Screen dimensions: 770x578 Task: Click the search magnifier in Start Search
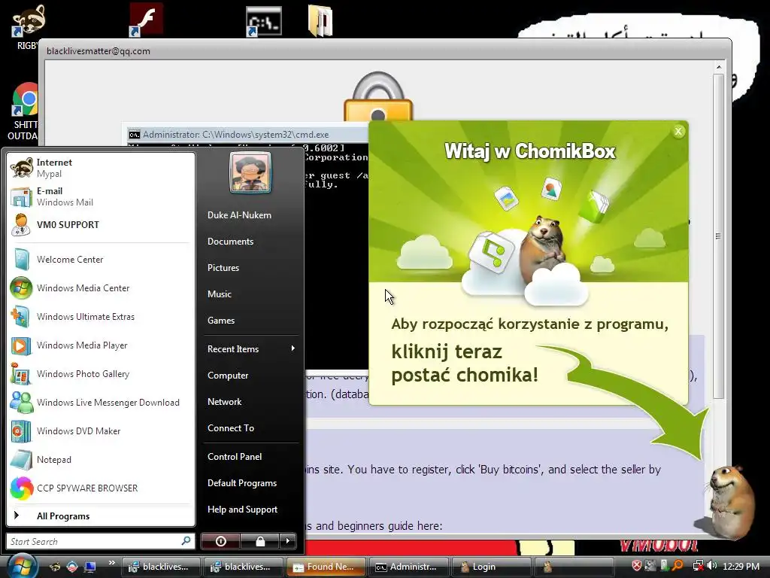(x=186, y=540)
